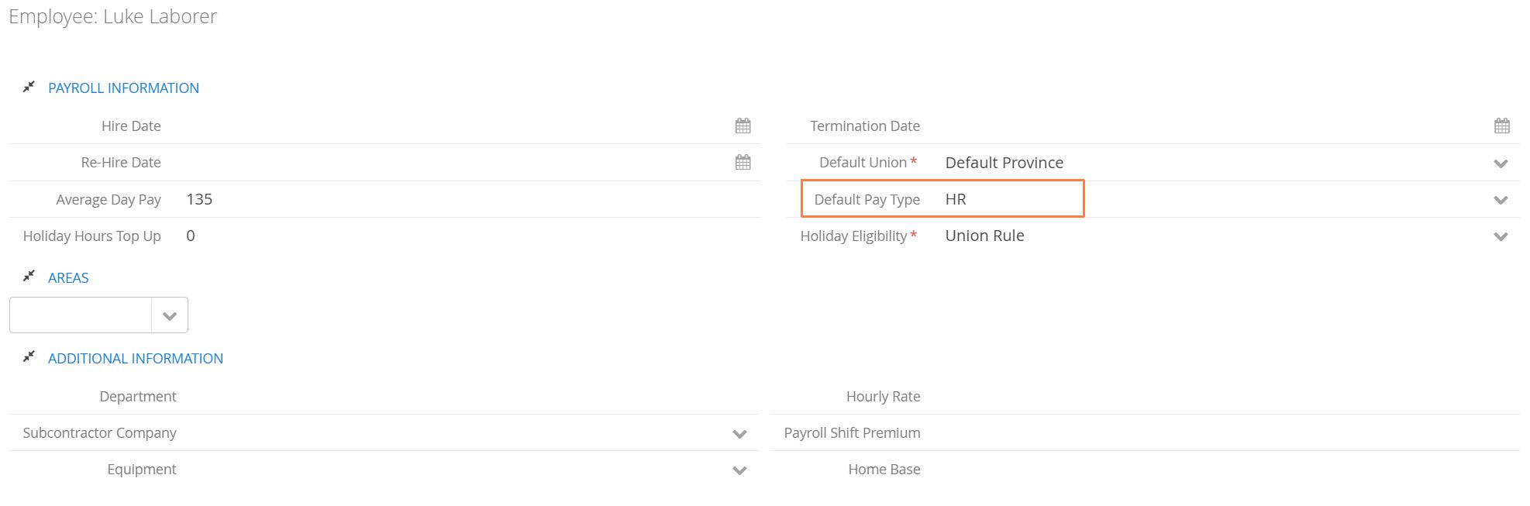Open the Areas combo box chevron
This screenshot has width=1530, height=506.
click(170, 315)
